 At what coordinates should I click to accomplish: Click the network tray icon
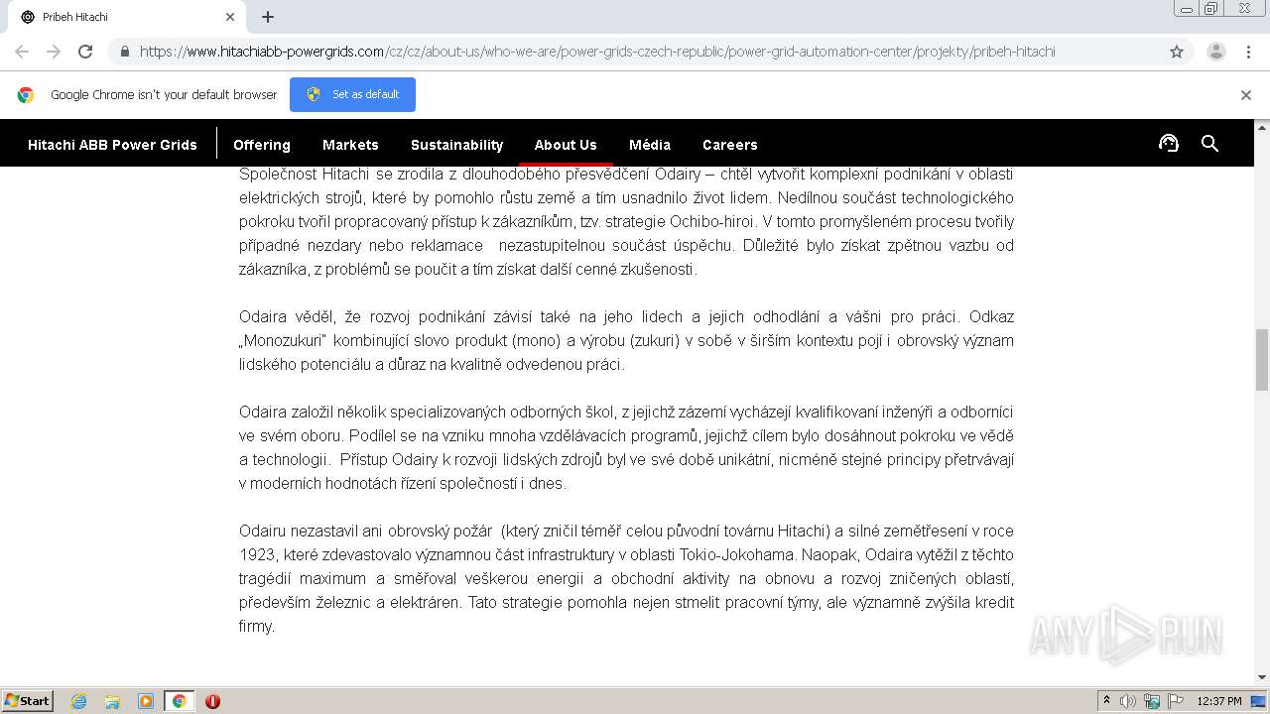tap(1152, 701)
